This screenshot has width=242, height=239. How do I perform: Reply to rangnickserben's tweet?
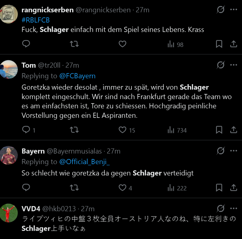coord(26,44)
